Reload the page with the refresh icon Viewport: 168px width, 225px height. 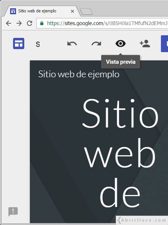click(x=29, y=23)
